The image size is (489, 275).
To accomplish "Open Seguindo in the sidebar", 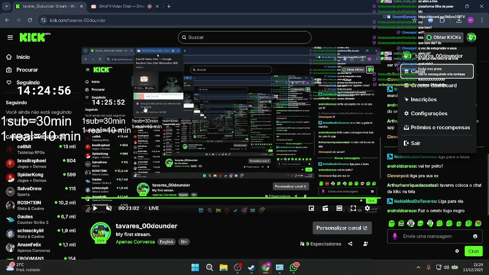I will tap(23, 82).
